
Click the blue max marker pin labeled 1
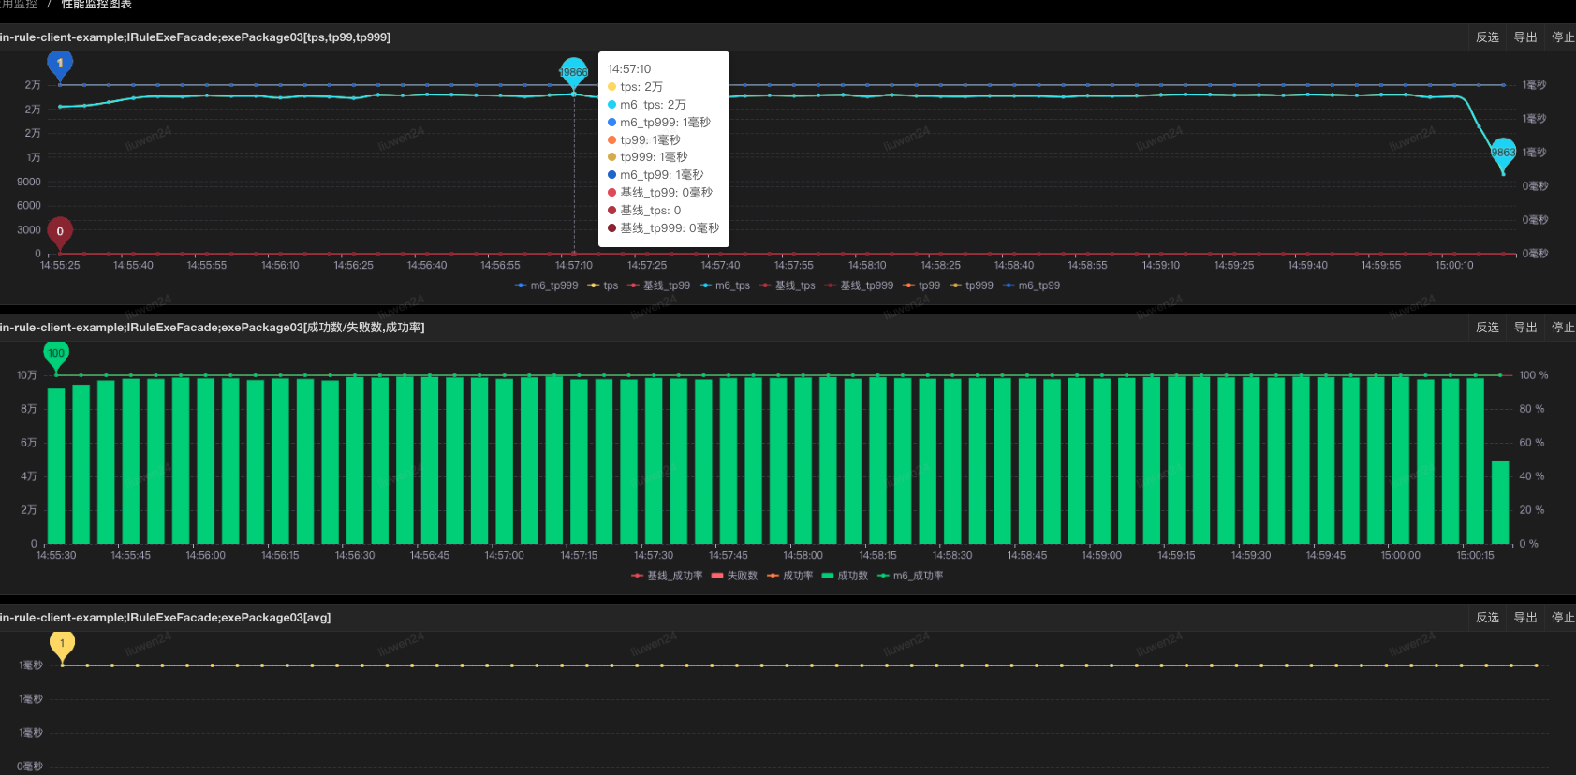pyautogui.click(x=60, y=65)
